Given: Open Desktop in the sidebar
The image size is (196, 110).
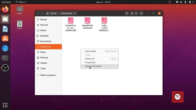Looking at the screenshot, I should [48, 36].
